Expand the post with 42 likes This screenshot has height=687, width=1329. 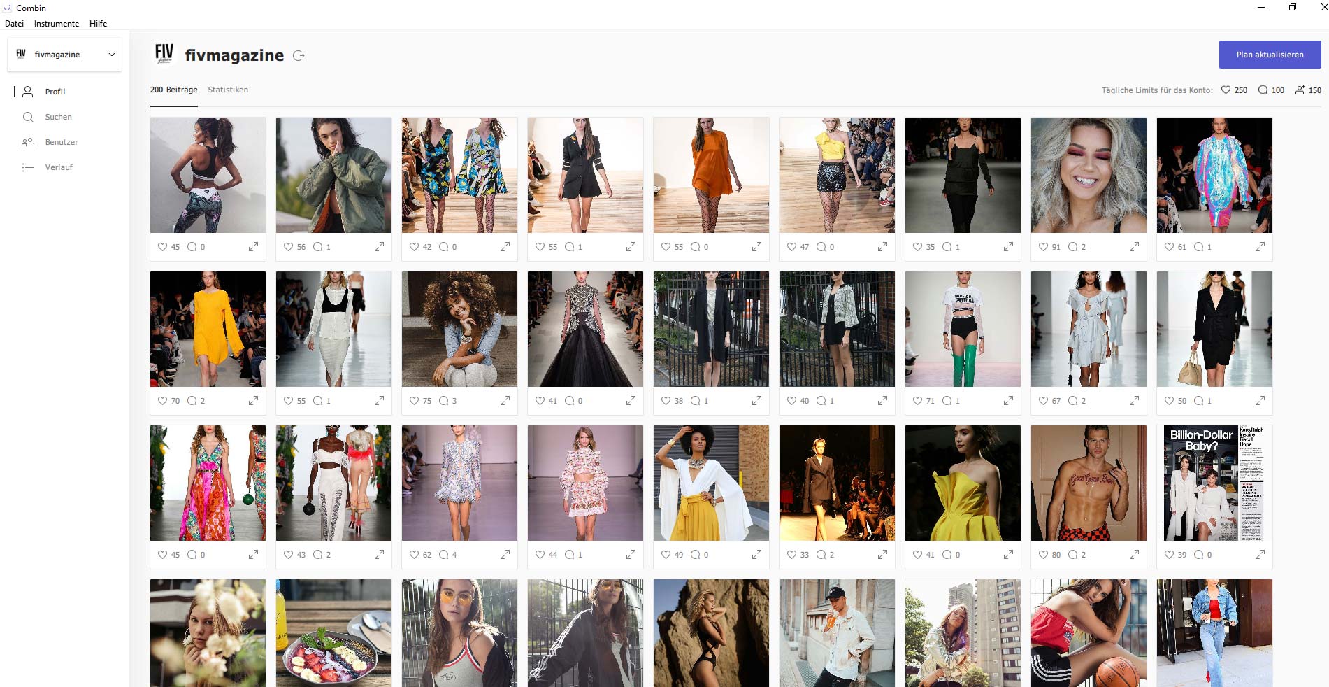coord(505,247)
